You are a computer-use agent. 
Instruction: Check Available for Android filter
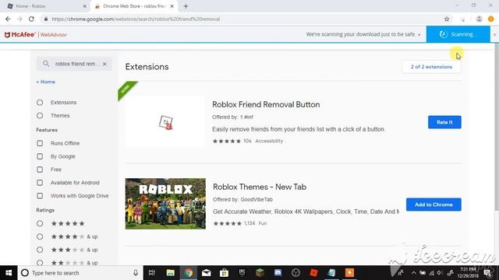pyautogui.click(x=40, y=183)
